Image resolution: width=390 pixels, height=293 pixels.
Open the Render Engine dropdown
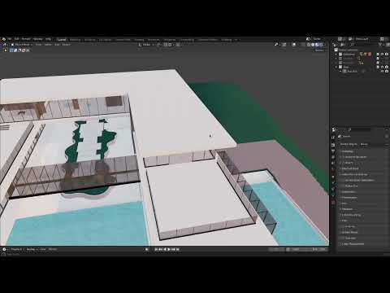373,144
